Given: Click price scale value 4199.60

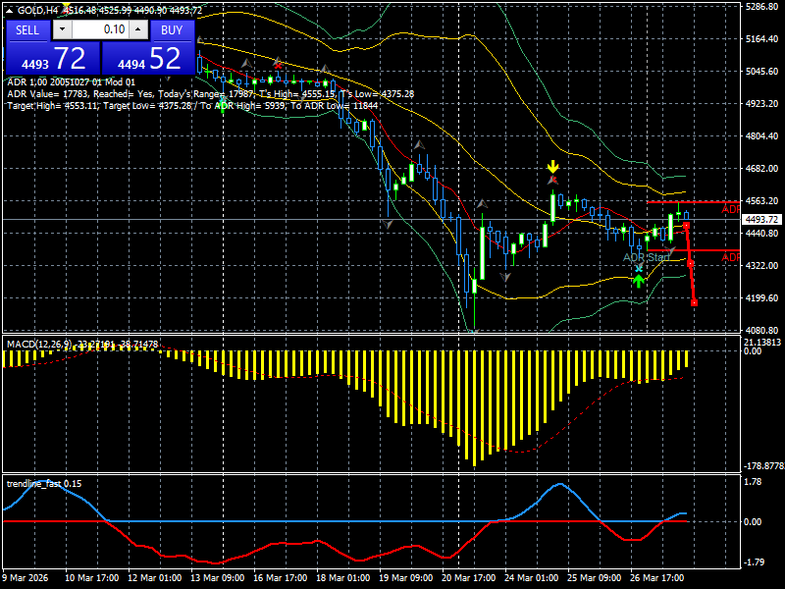Looking at the screenshot, I should (761, 298).
